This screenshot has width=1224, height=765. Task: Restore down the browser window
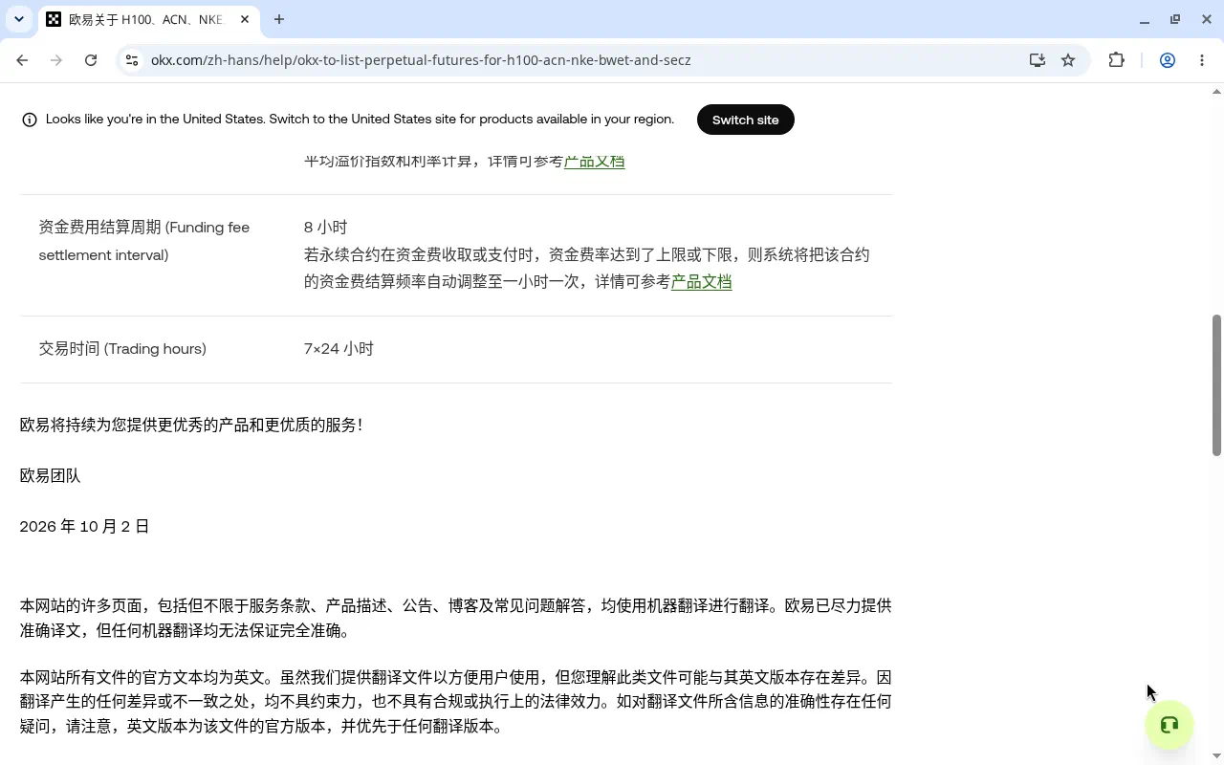[x=1175, y=19]
